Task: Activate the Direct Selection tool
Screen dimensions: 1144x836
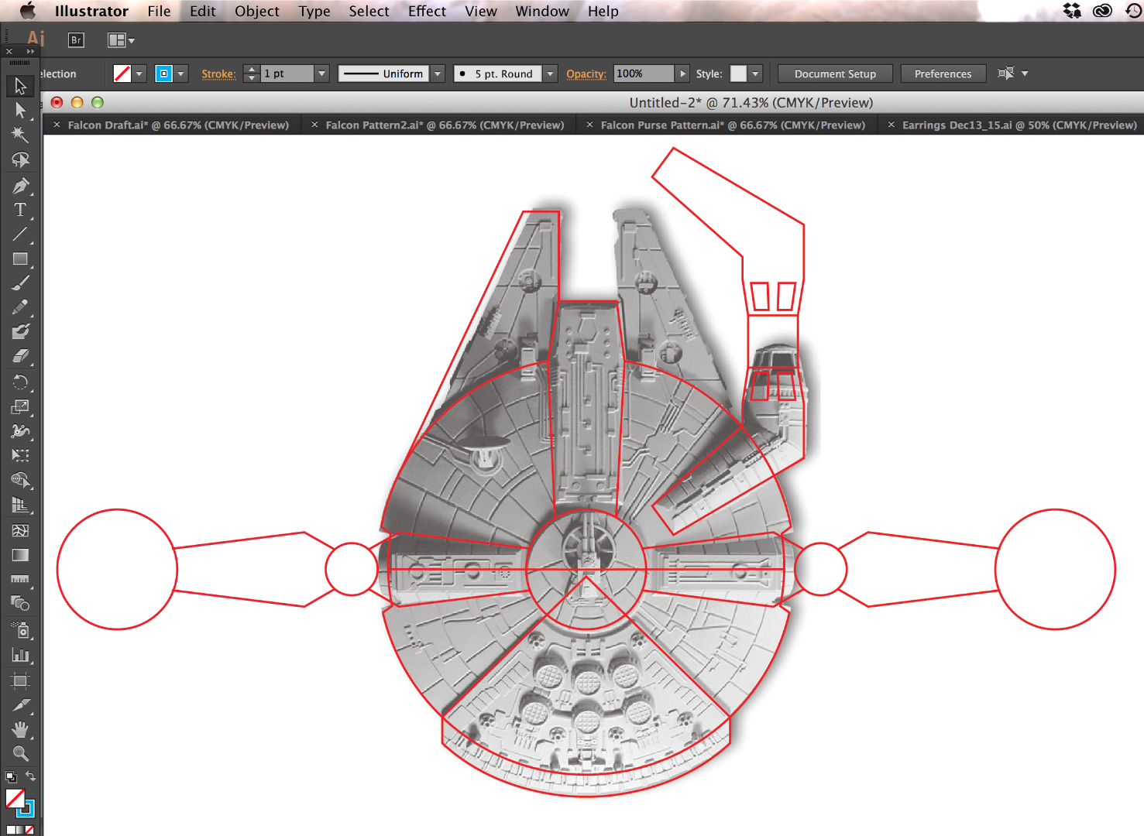Action: [x=19, y=111]
